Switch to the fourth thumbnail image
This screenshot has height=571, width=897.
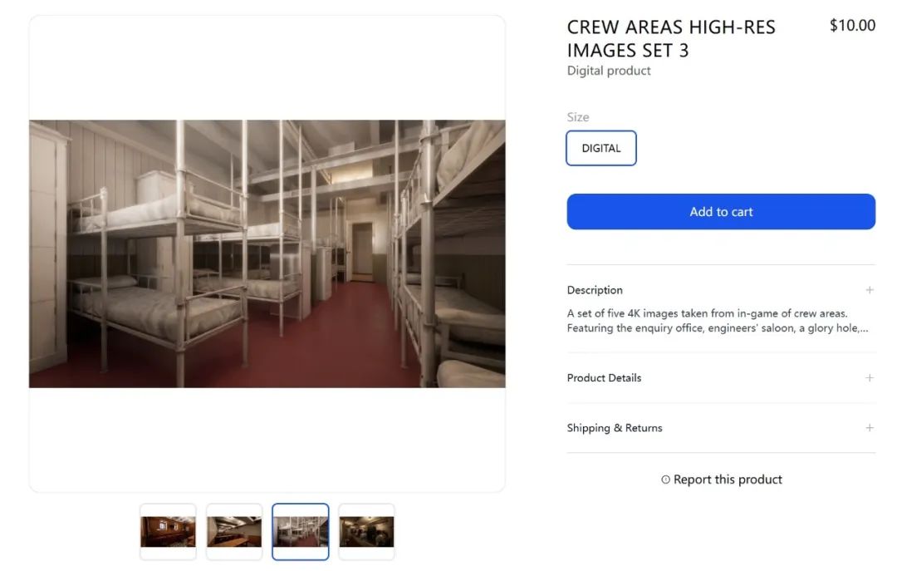point(366,532)
